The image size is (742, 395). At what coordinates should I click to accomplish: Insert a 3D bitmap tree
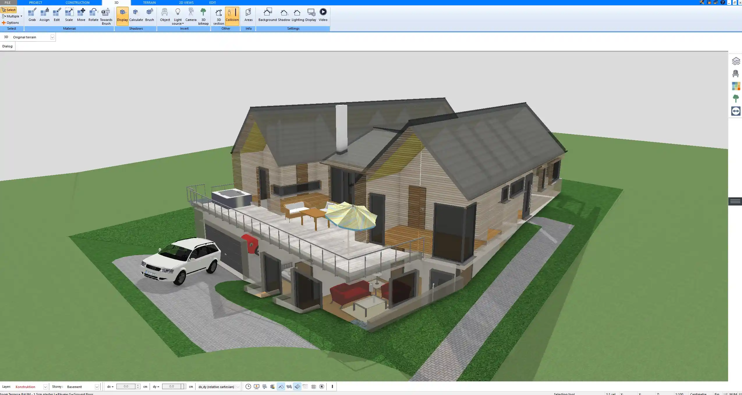coord(203,16)
